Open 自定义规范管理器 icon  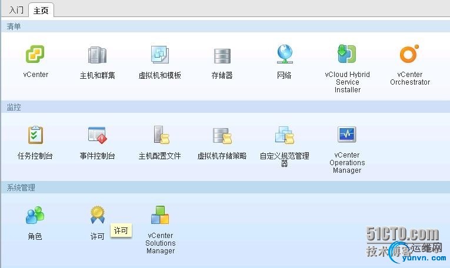click(284, 135)
